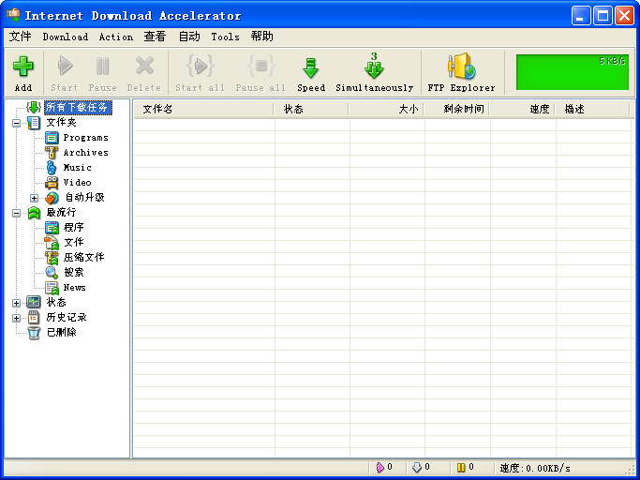
Task: Click the green speed graph panel
Action: (573, 72)
